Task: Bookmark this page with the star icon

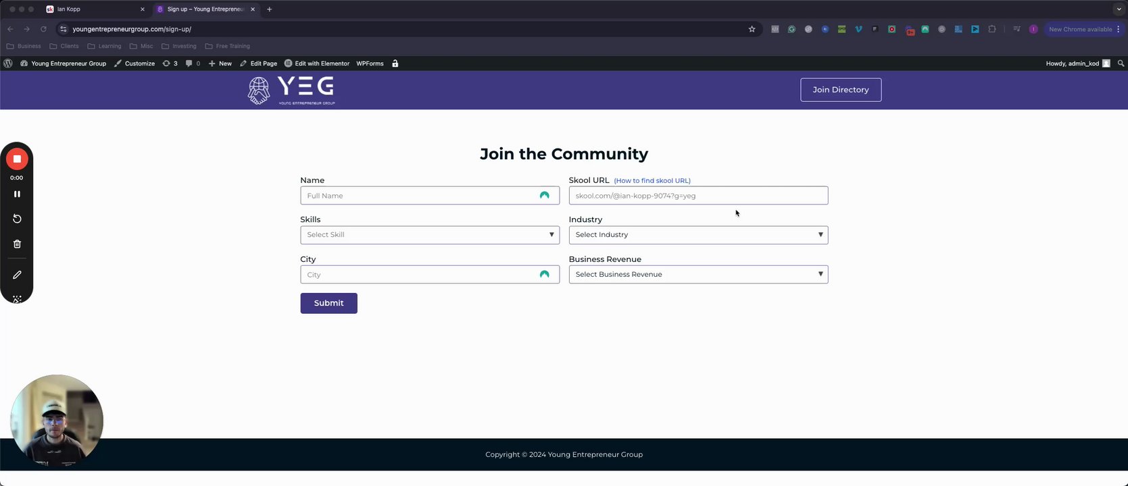Action: point(752,29)
